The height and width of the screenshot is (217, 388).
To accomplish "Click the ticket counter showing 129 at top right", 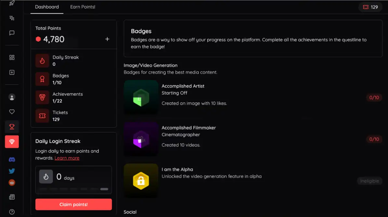I will [370, 7].
